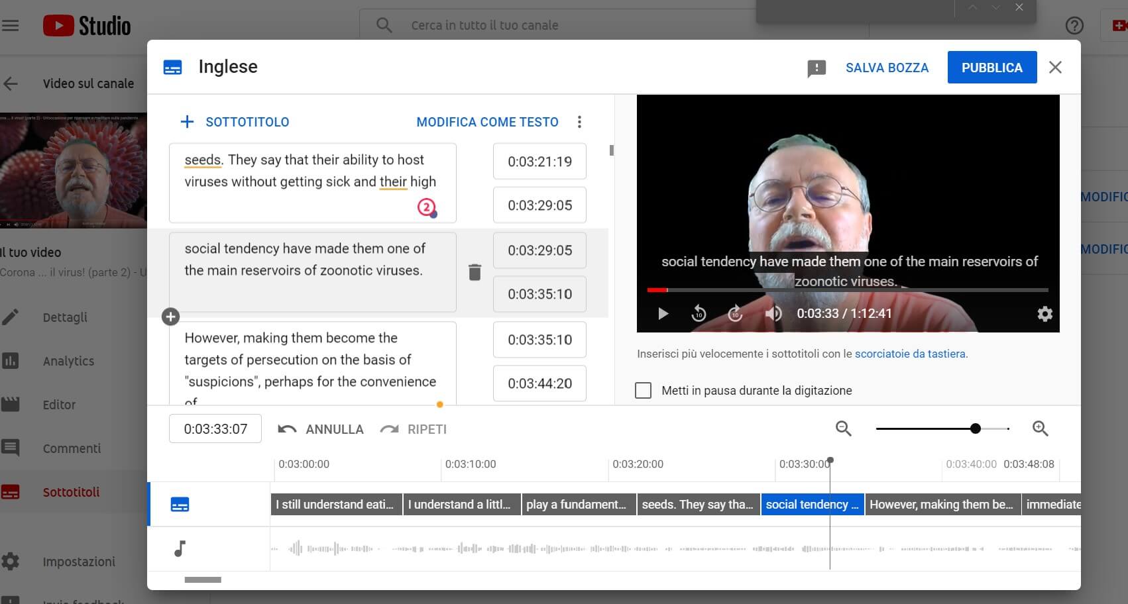Screen dimensions: 1128x604
Task: Send feedback using the exclamation icon
Action: coord(817,68)
